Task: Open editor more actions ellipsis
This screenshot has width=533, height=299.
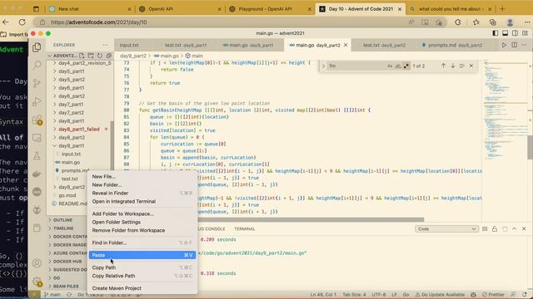Action: point(524,45)
